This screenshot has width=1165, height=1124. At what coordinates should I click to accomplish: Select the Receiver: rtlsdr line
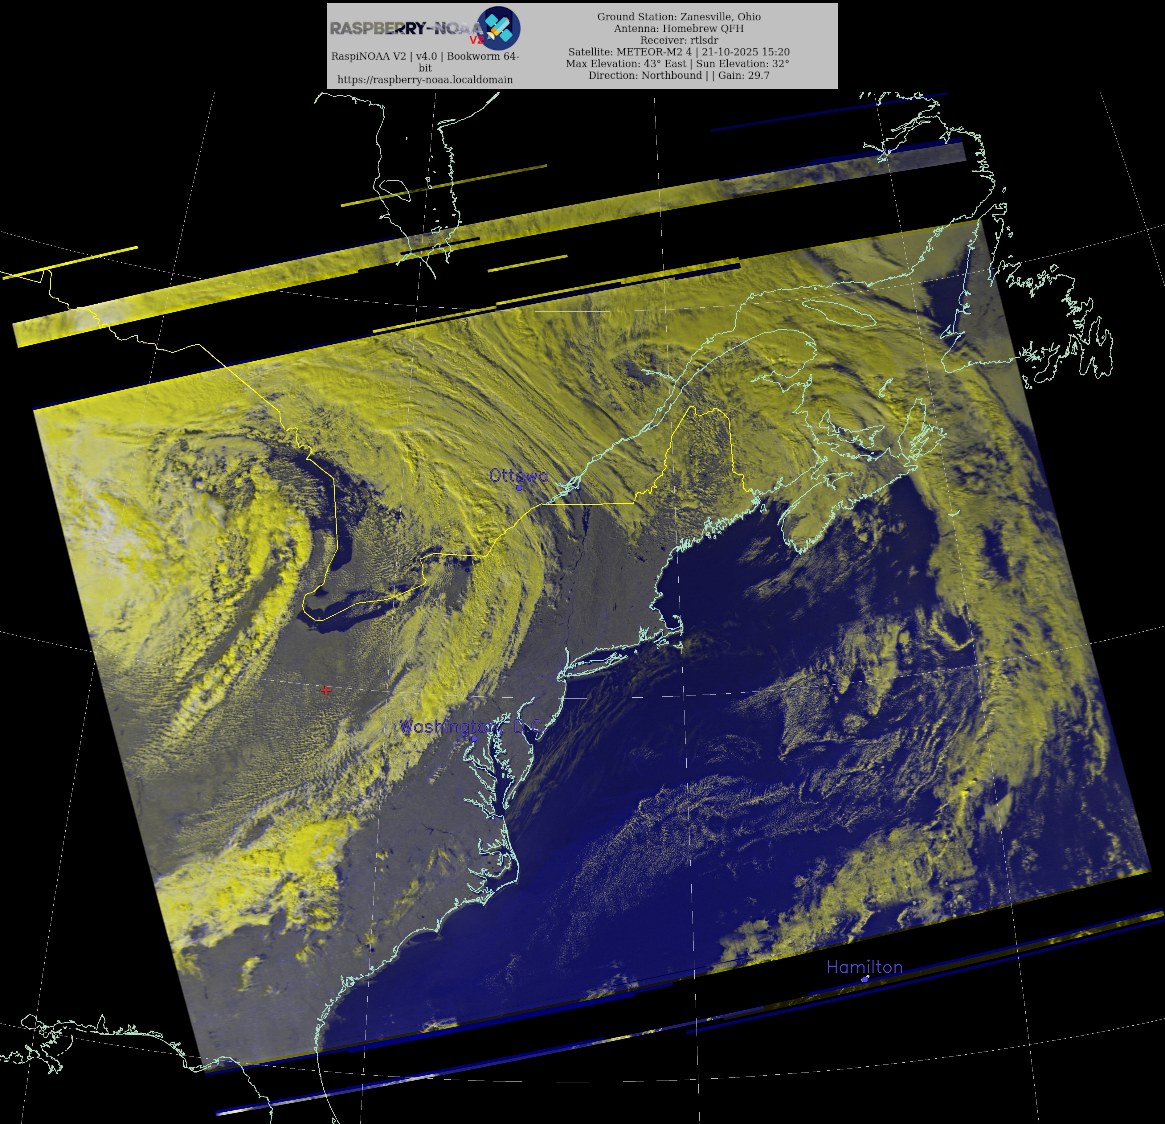pyautogui.click(x=679, y=40)
